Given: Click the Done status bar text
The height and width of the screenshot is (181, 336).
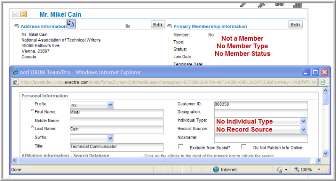Looking at the screenshot, I should [16, 170].
